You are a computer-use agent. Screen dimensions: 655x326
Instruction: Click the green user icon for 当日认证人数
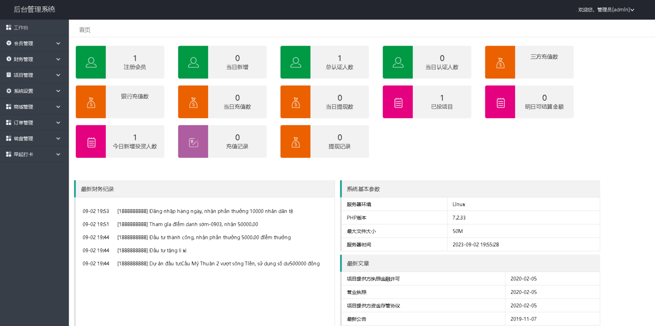click(x=398, y=62)
